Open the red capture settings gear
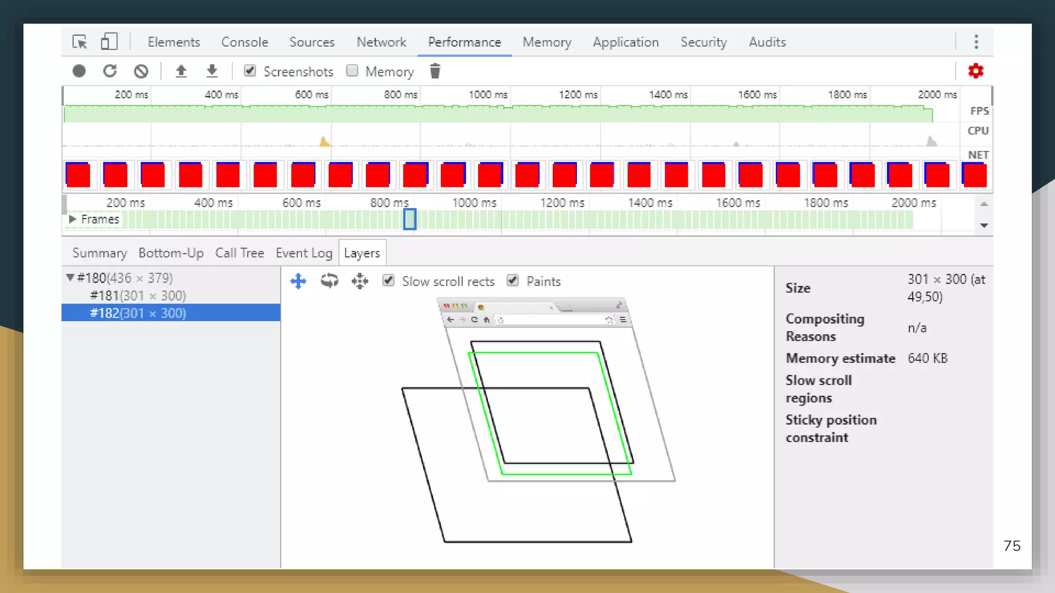 pyautogui.click(x=975, y=71)
